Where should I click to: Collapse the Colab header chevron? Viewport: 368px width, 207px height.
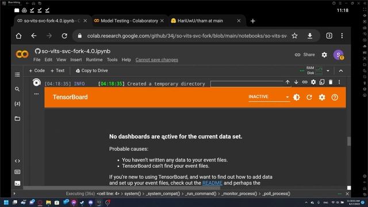[341, 71]
